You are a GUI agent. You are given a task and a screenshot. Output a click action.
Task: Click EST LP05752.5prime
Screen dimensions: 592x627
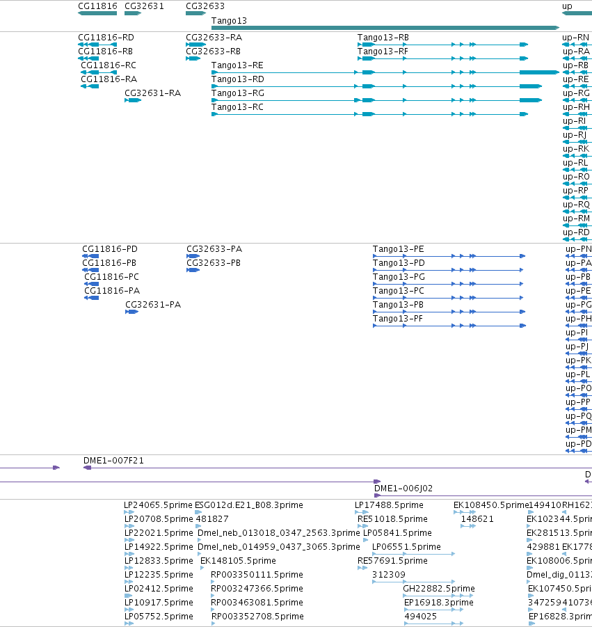[159, 616]
